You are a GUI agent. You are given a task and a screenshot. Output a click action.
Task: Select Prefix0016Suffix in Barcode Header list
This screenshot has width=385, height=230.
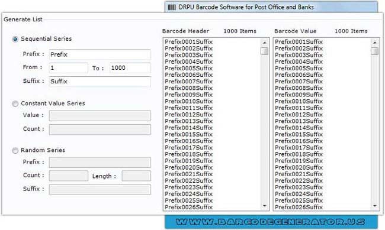188,141
